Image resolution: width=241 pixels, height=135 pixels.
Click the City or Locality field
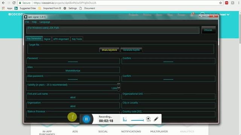(168, 106)
